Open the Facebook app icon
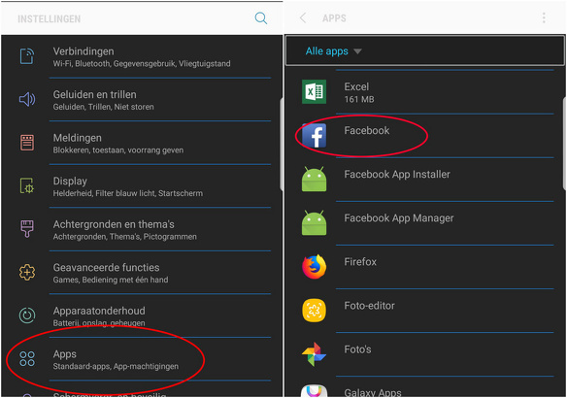 tap(314, 136)
